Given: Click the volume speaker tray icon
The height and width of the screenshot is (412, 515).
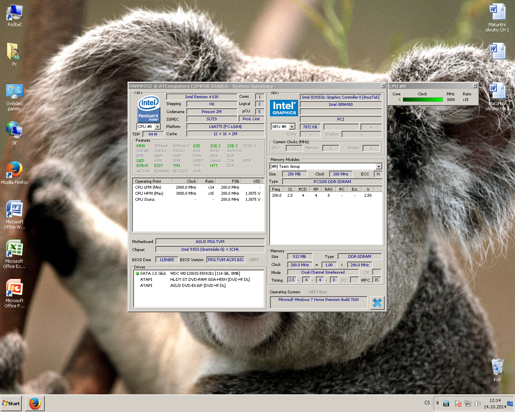Looking at the screenshot, I should point(478,403).
